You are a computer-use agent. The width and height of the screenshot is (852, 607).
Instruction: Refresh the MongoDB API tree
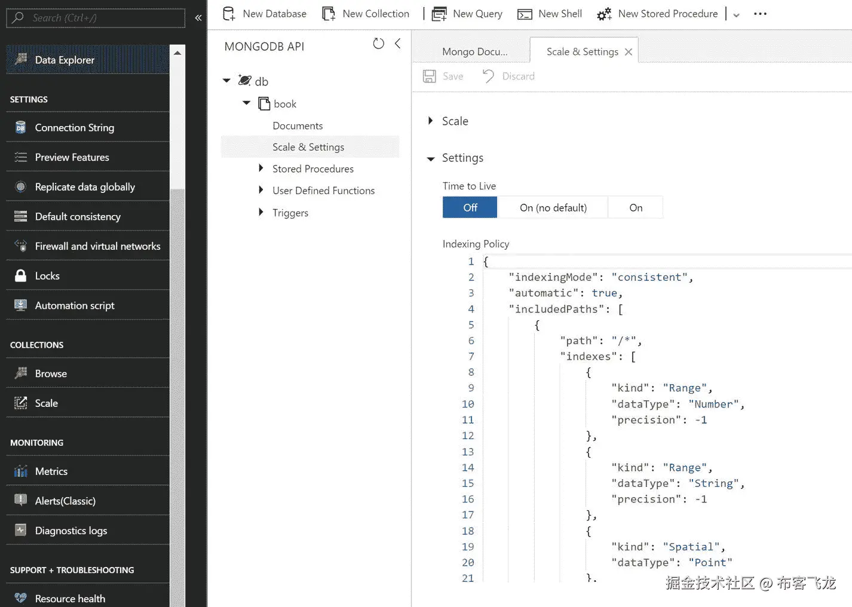tap(378, 44)
